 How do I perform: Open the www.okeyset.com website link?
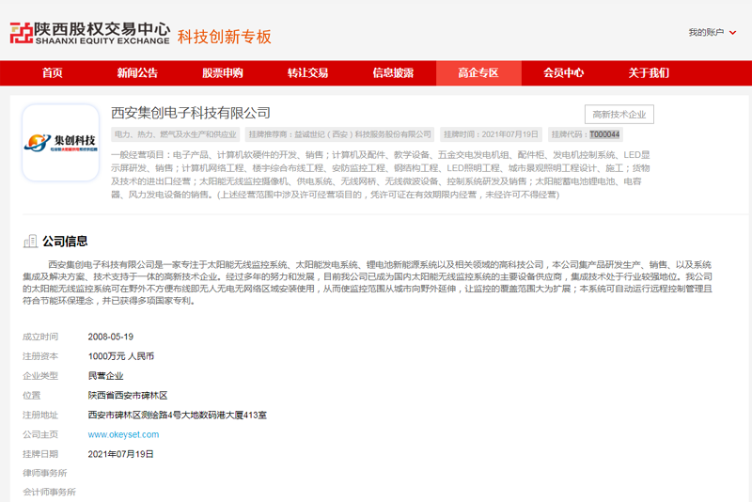pos(123,434)
